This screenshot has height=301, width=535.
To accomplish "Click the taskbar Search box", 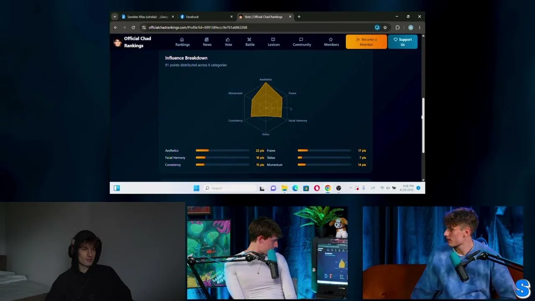I will [229, 188].
